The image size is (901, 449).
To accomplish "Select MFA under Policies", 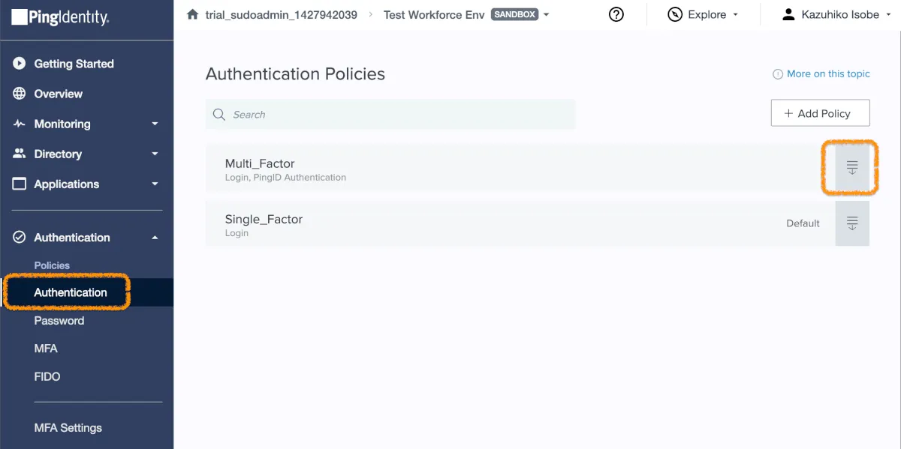I will (46, 349).
